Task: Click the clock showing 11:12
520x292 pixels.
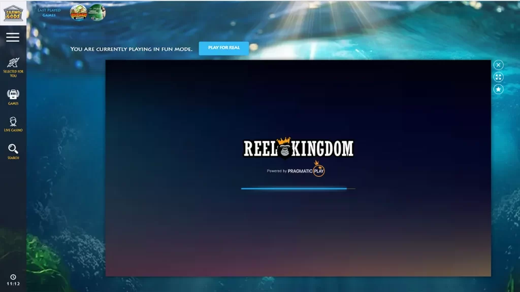Action: click(x=13, y=280)
